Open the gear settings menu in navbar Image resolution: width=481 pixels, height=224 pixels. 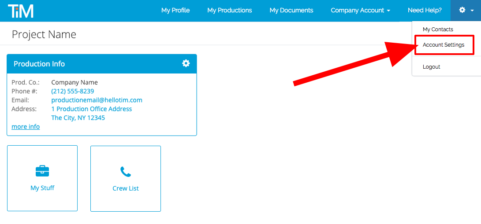coord(466,11)
